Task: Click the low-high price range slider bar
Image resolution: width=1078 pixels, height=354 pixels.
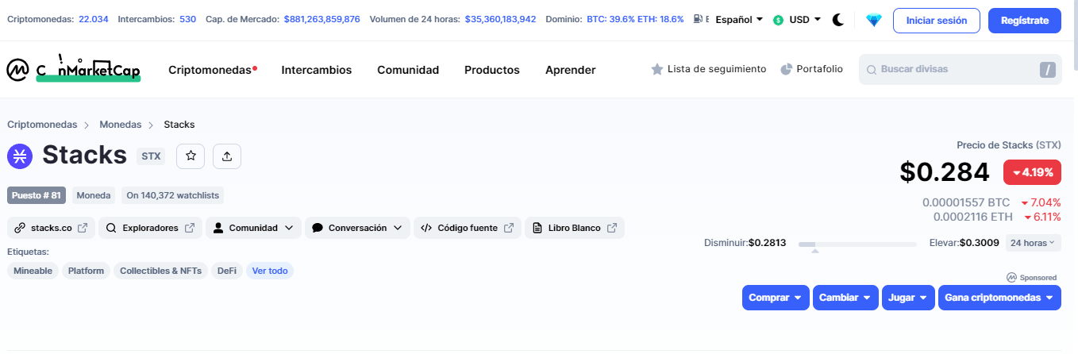Action: 857,244
